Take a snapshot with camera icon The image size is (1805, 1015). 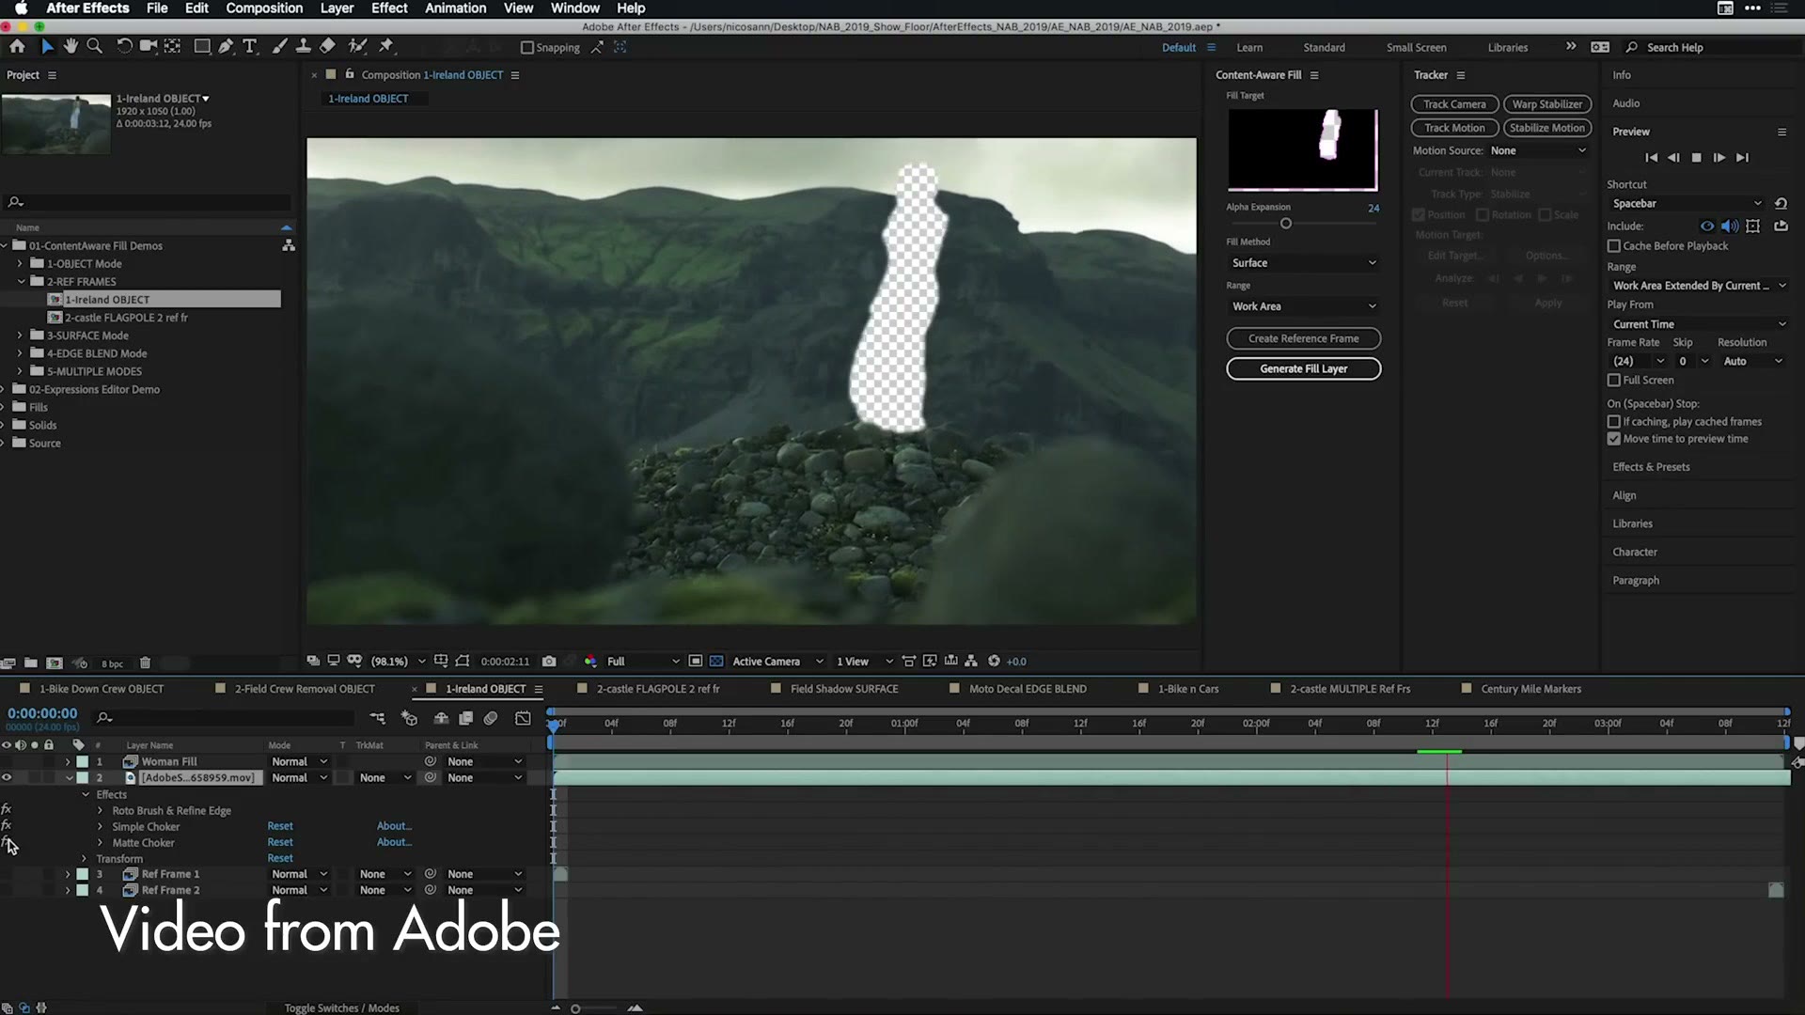[549, 661]
